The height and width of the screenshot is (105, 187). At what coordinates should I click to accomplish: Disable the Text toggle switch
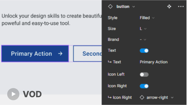(144, 51)
